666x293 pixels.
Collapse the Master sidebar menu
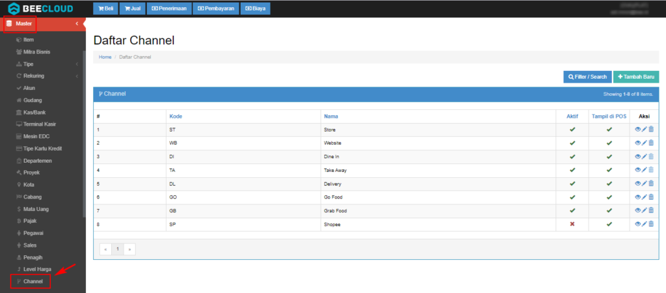[x=42, y=24]
